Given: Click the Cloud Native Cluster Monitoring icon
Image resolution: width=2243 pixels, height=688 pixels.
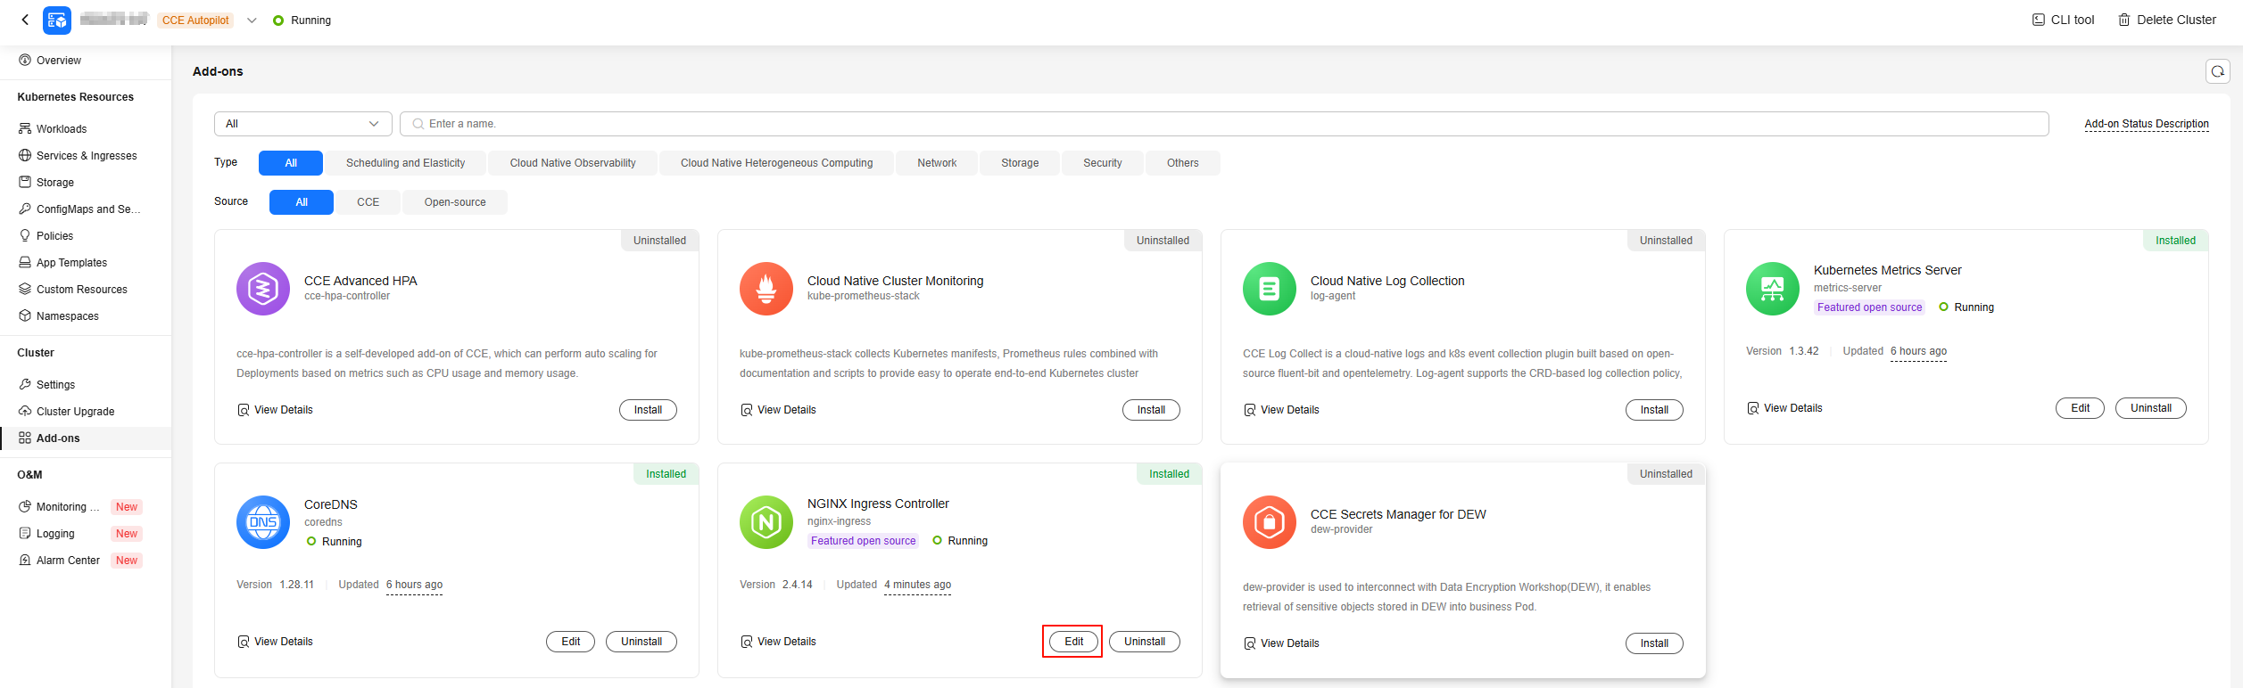Looking at the screenshot, I should pyautogui.click(x=766, y=289).
